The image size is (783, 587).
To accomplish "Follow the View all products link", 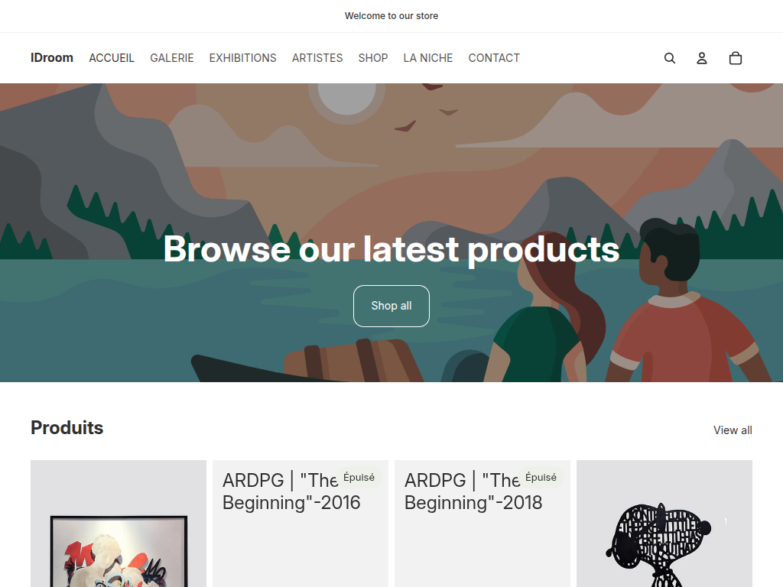I will coord(733,430).
